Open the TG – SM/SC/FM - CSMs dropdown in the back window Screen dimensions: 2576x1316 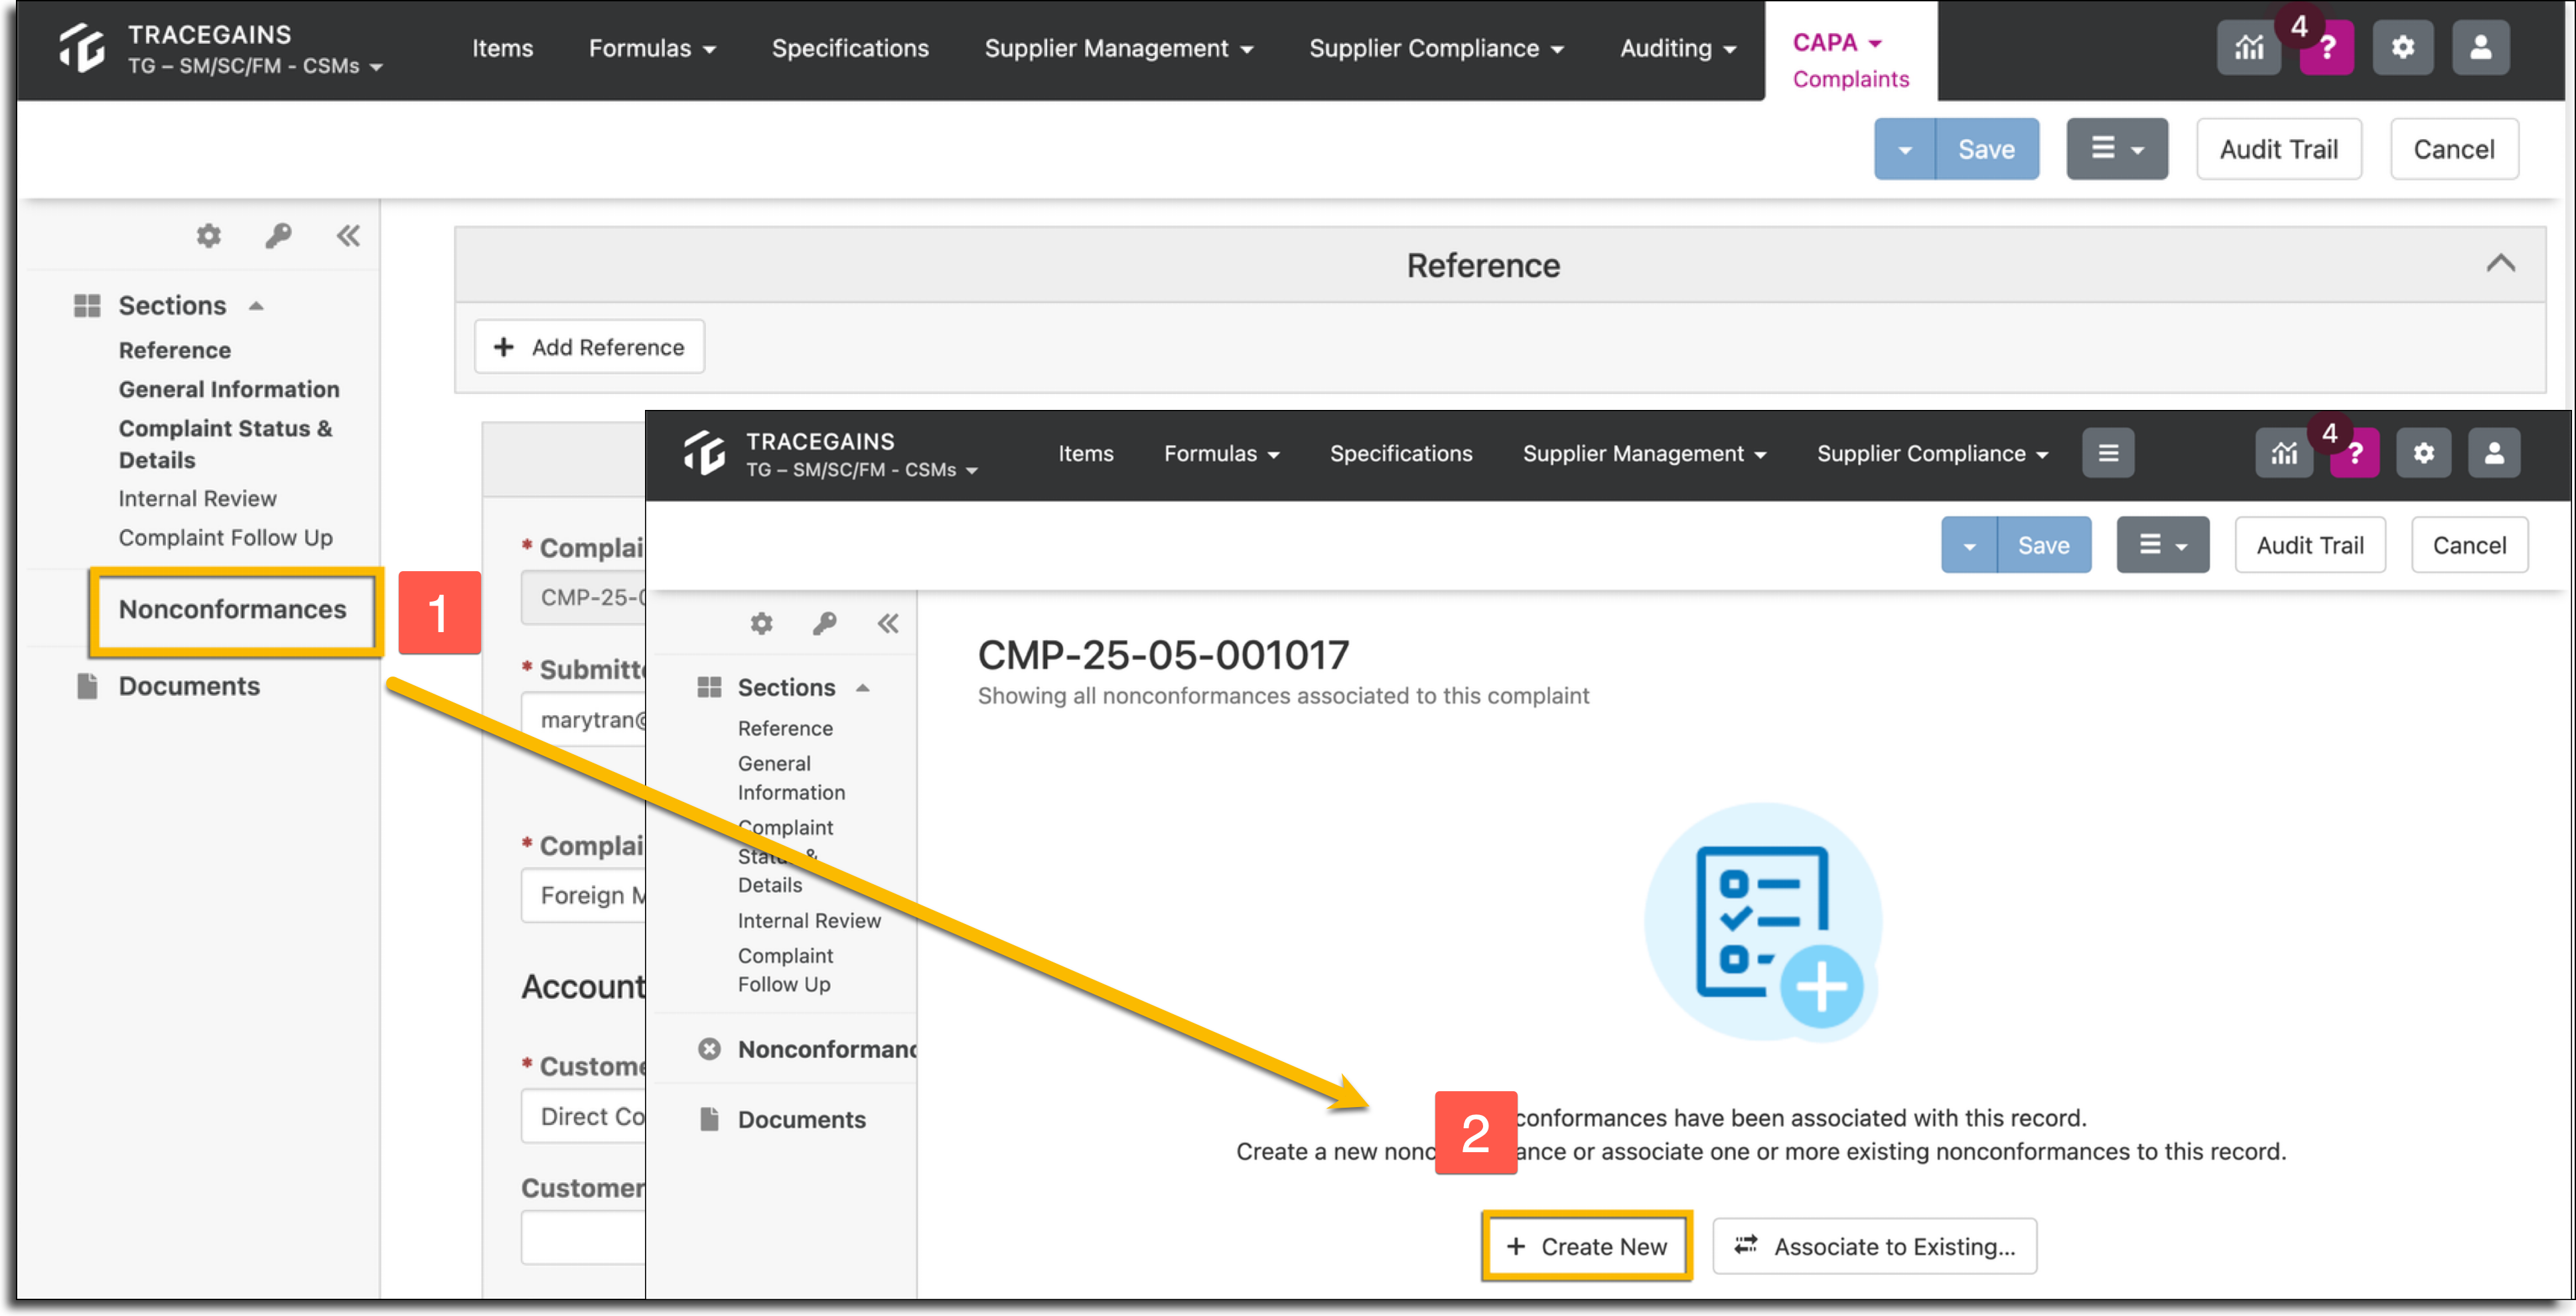(x=255, y=66)
